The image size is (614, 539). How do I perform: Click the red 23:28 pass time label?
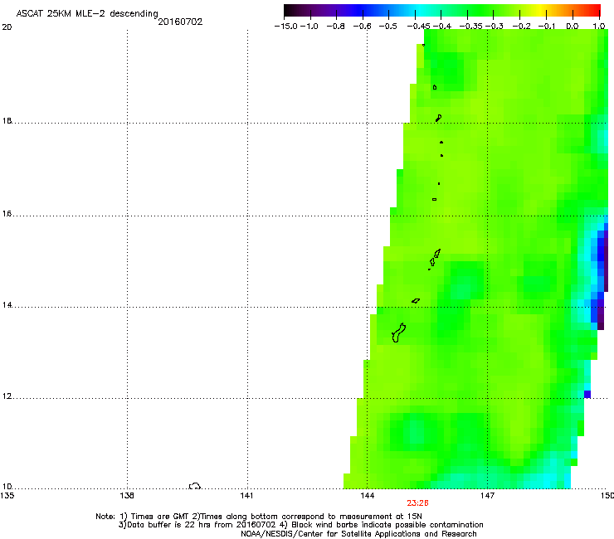(417, 503)
